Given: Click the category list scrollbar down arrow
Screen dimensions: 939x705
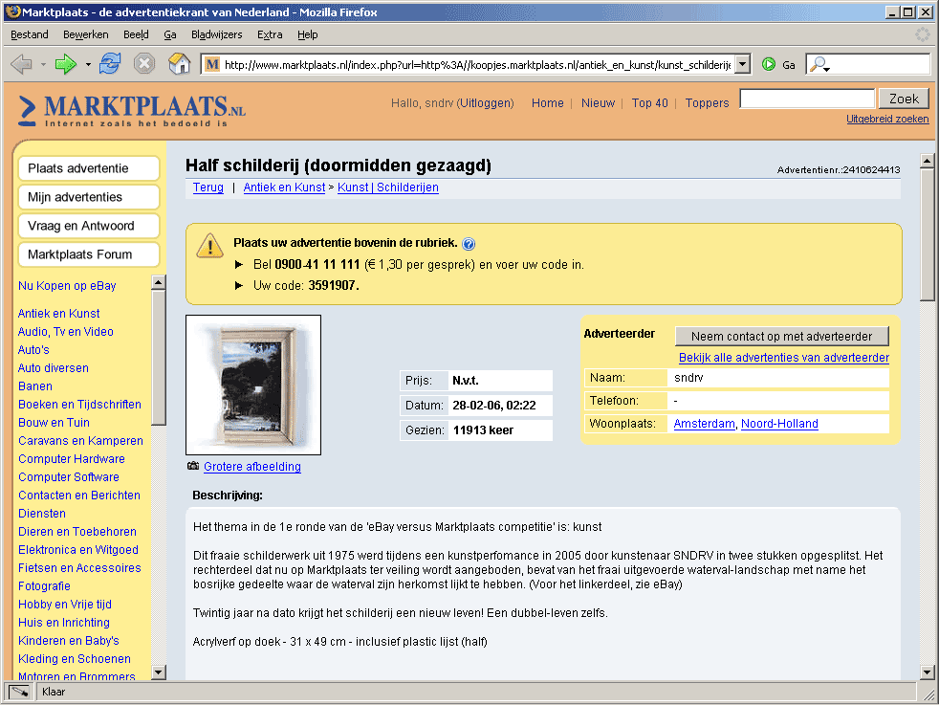Looking at the screenshot, I should point(158,672).
